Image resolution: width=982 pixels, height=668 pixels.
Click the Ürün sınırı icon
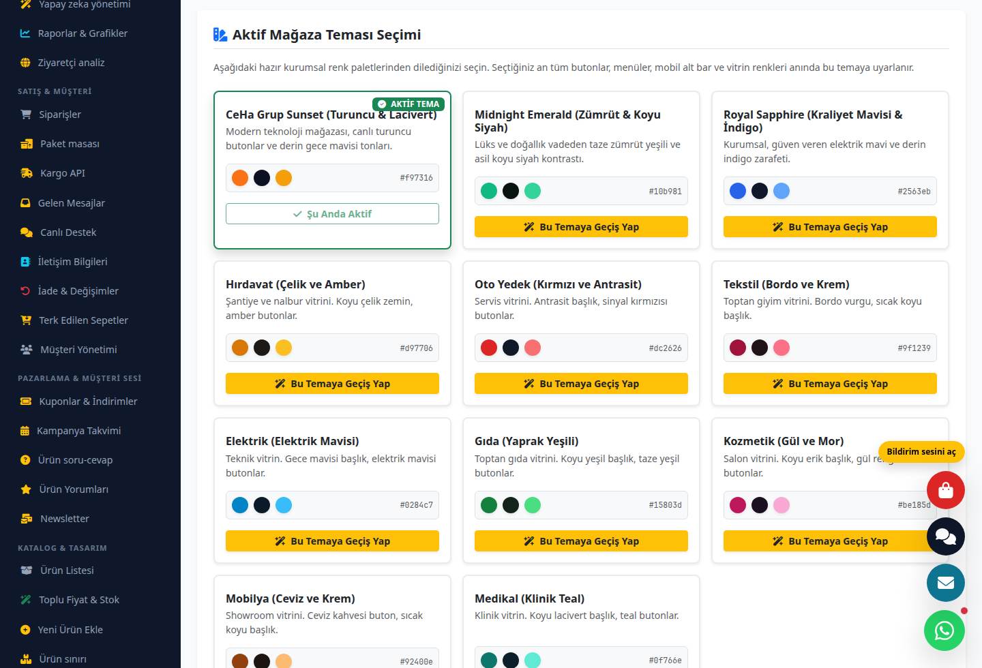point(26,659)
